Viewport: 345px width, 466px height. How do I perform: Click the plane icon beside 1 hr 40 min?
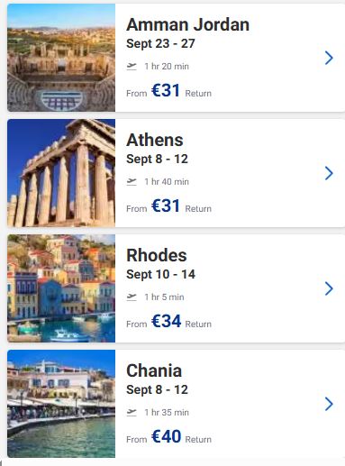click(x=132, y=181)
